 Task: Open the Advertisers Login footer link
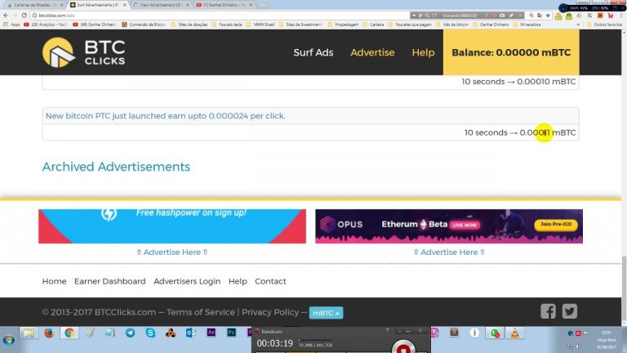point(187,281)
